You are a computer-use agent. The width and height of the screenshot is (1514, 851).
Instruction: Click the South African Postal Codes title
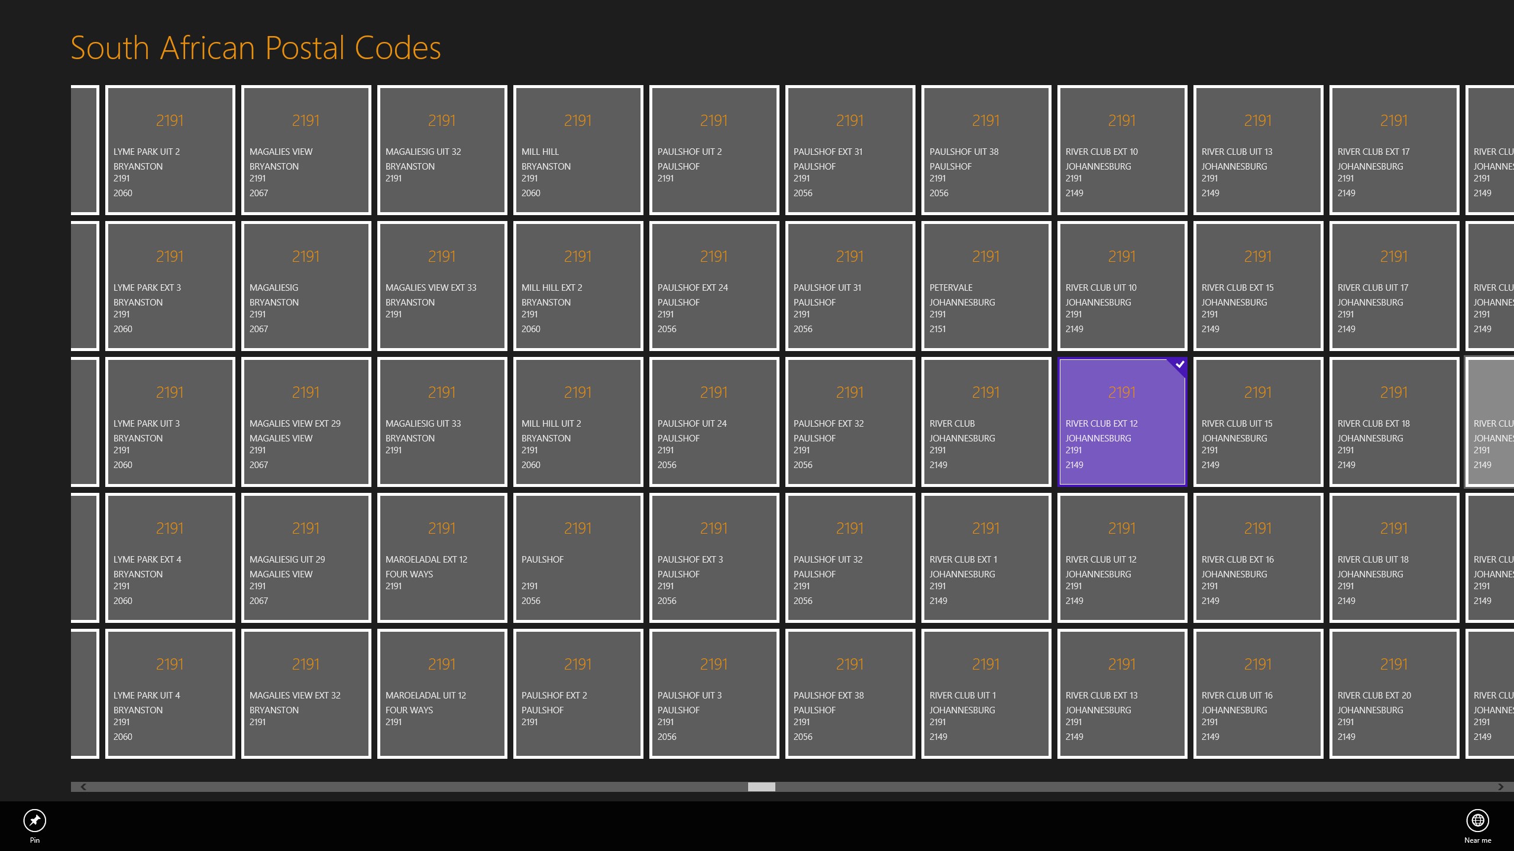point(255,47)
